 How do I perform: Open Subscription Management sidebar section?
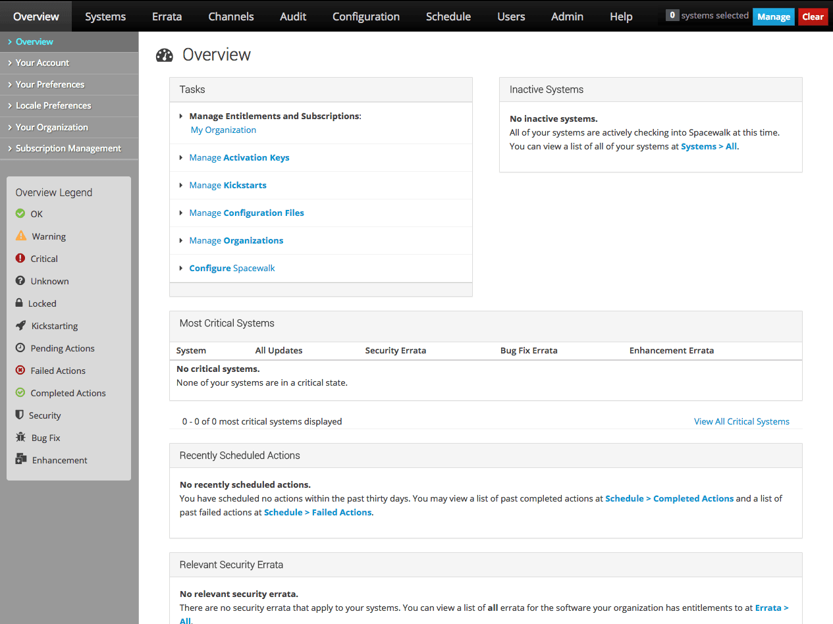pos(69,149)
